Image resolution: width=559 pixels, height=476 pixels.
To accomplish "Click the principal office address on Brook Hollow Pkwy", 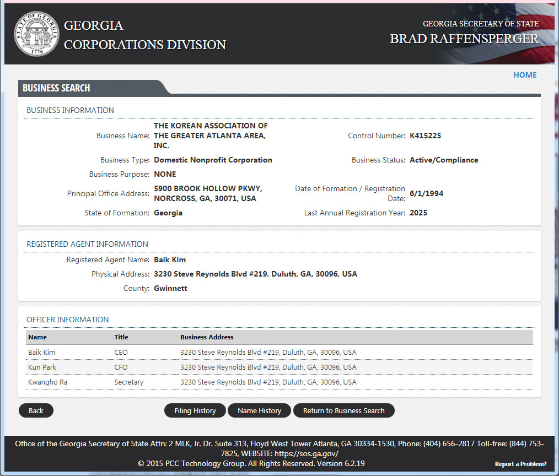I will pyautogui.click(x=208, y=193).
